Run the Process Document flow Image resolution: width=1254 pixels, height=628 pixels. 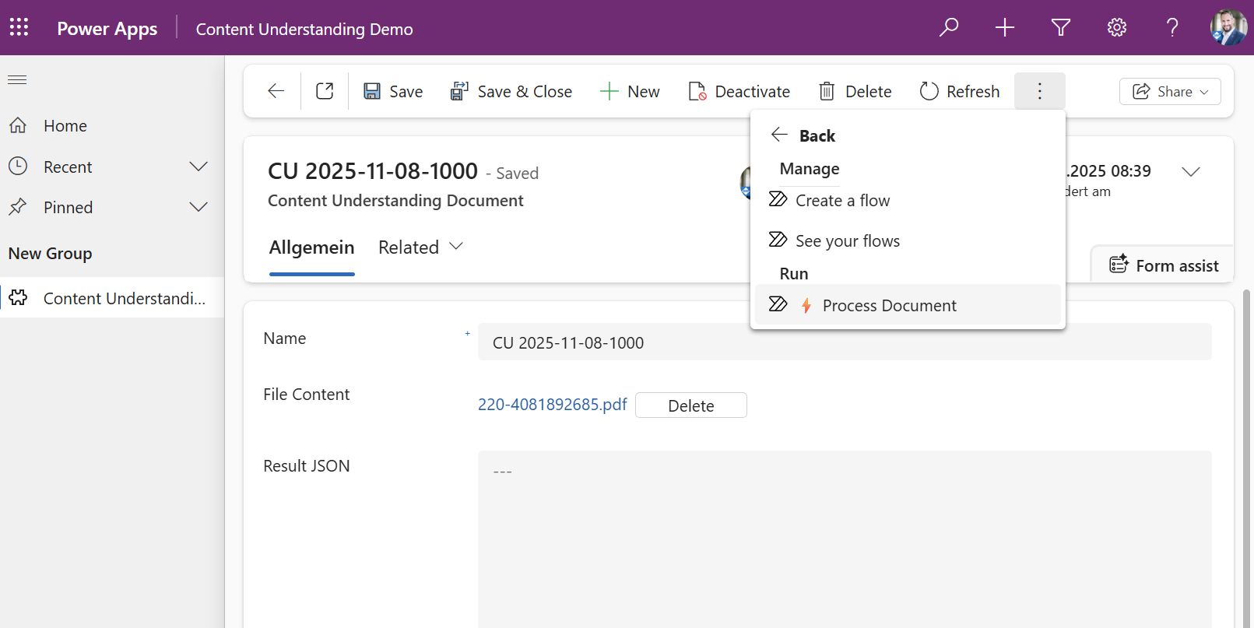tap(908, 304)
